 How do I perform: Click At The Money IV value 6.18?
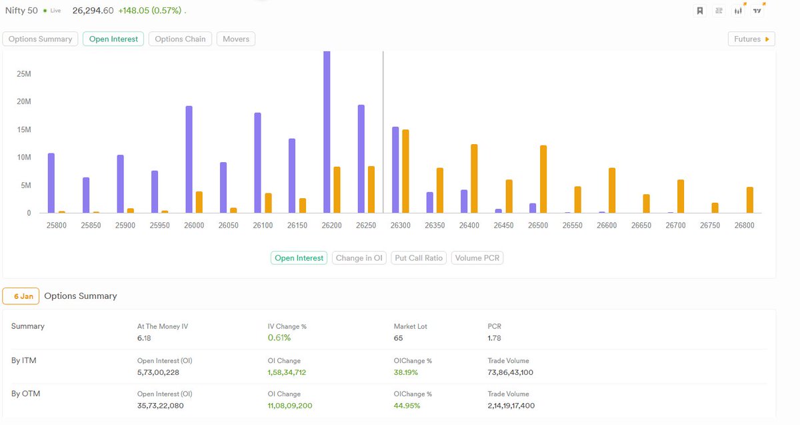tap(144, 339)
